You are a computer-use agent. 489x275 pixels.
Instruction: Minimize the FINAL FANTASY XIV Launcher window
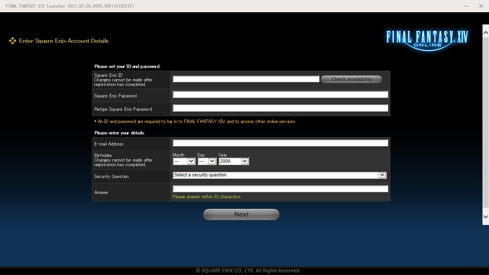pyautogui.click(x=466, y=6)
